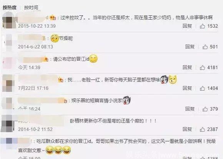Click thumbs-up icon next to 2387
Image resolution: width=223 pixels, height=159 pixels.
(202, 129)
